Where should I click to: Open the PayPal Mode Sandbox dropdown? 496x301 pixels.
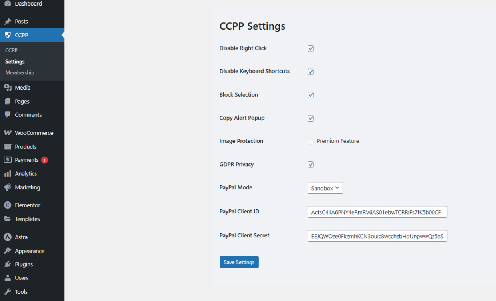[x=325, y=188]
